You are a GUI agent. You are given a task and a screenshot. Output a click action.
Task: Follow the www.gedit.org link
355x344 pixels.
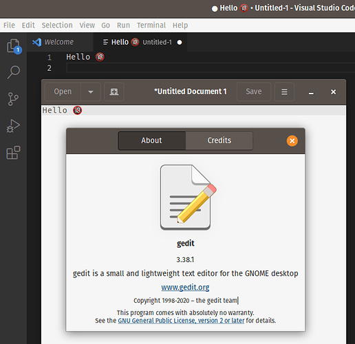click(185, 287)
